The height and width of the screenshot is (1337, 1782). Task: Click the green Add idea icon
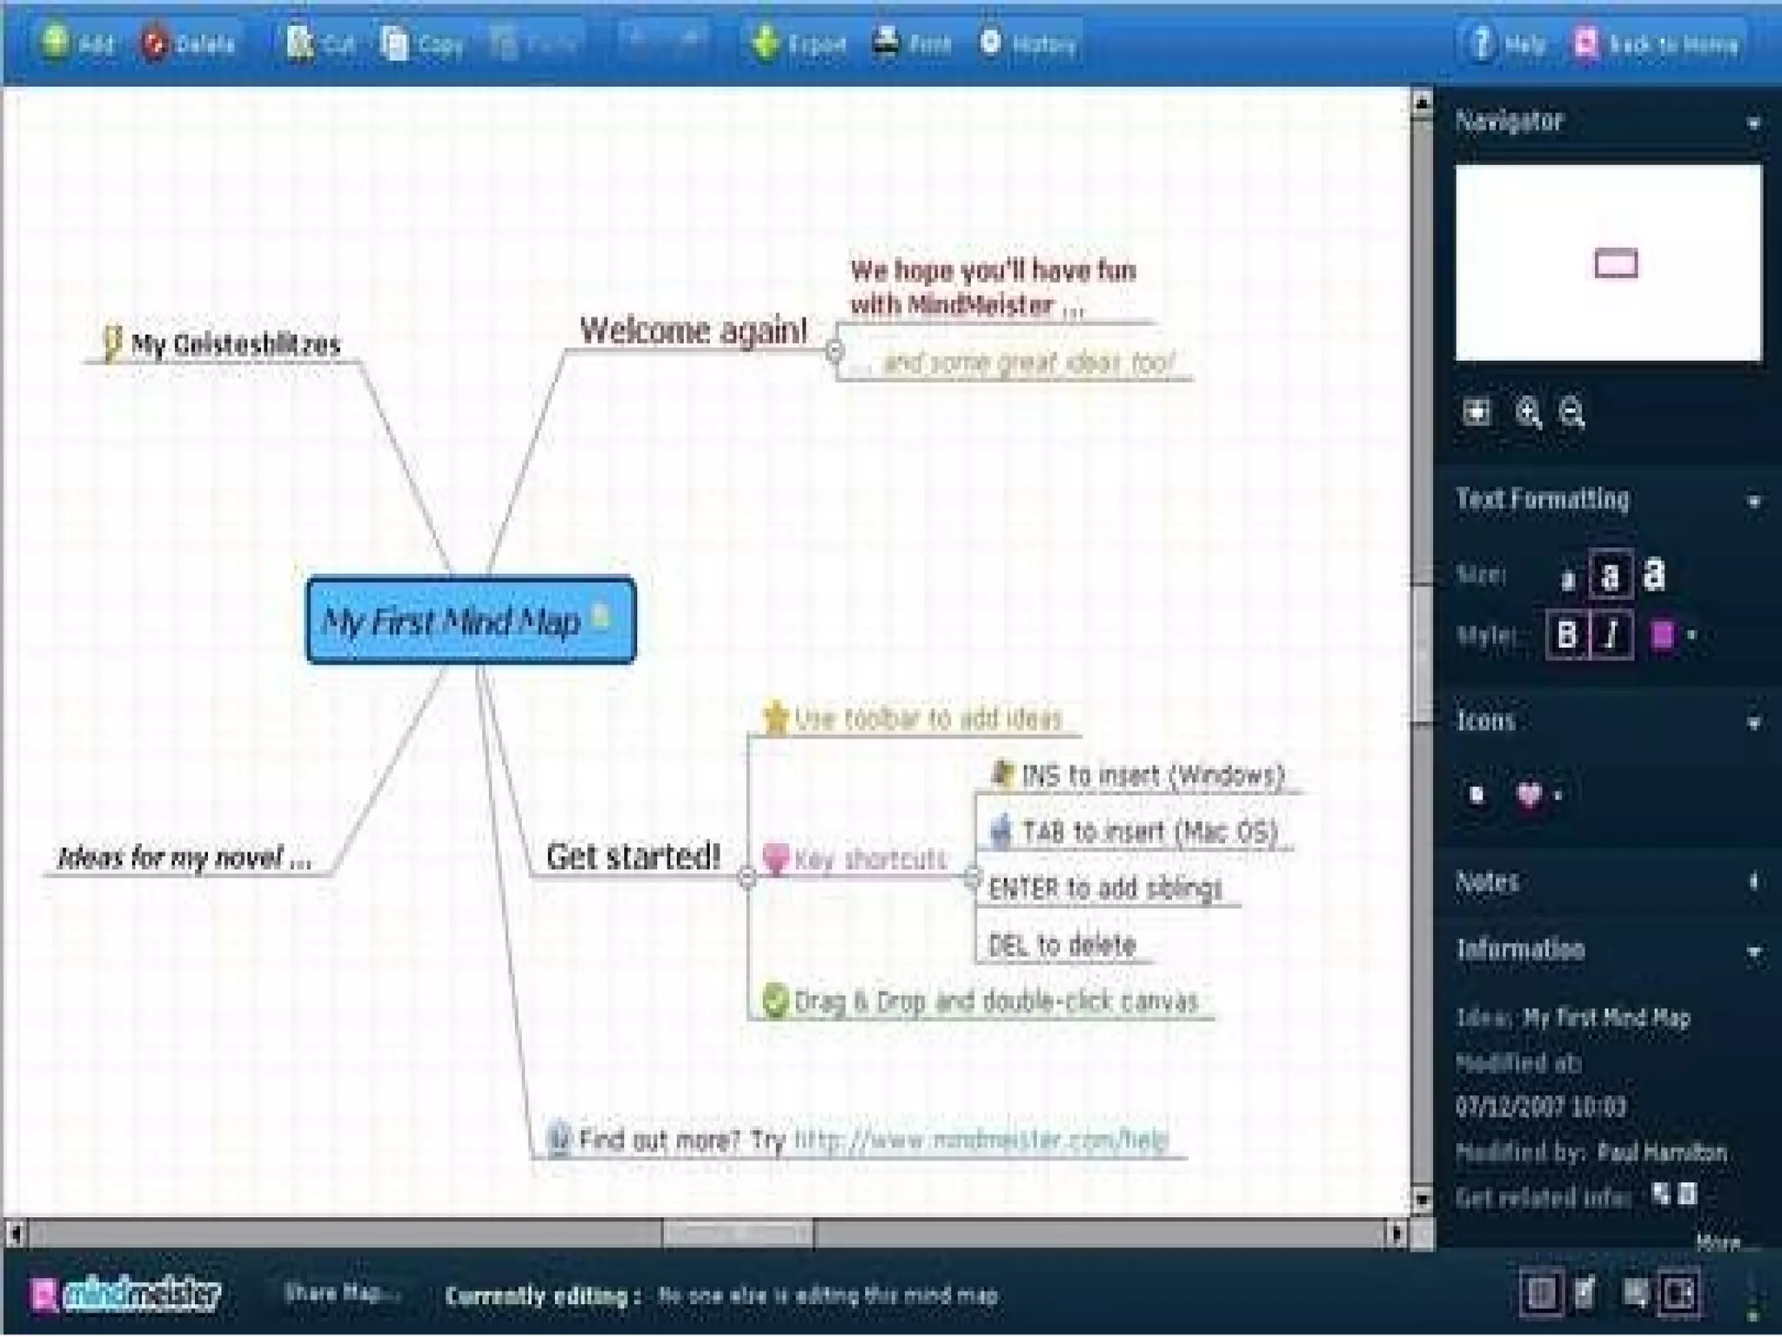56,41
